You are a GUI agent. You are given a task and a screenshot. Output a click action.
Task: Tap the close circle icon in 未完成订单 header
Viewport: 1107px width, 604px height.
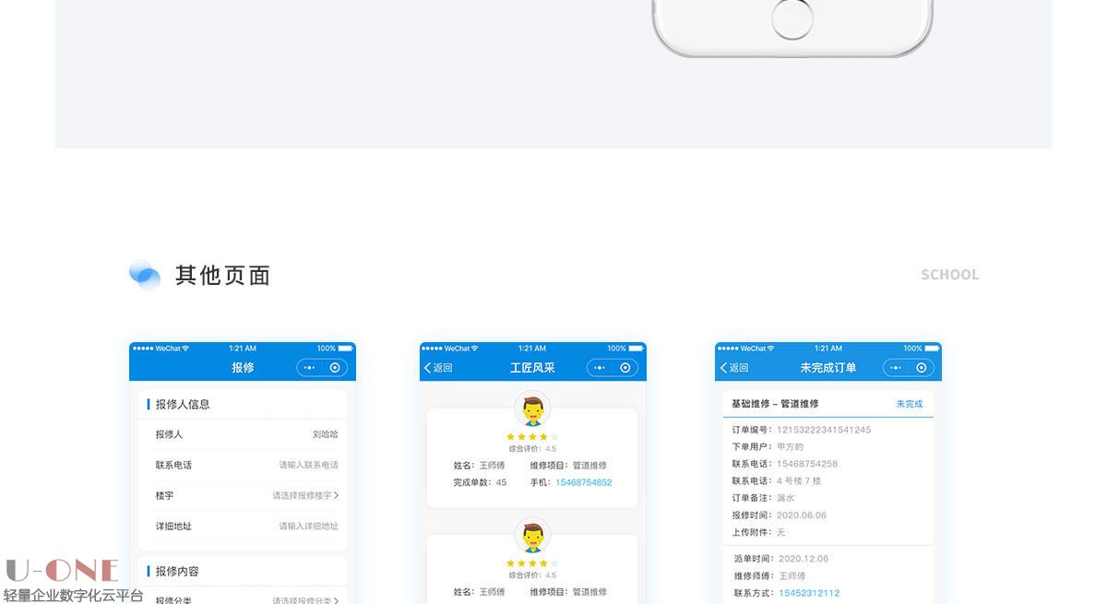click(921, 368)
